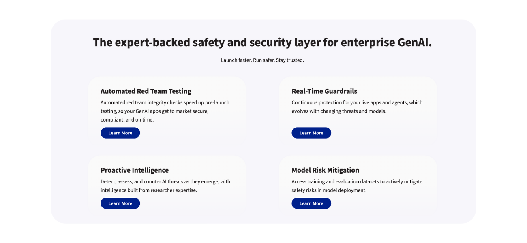Image resolution: width=527 pixels, height=243 pixels.
Task: Click Learn More under Real-Time Guardrails
Action: (311, 132)
